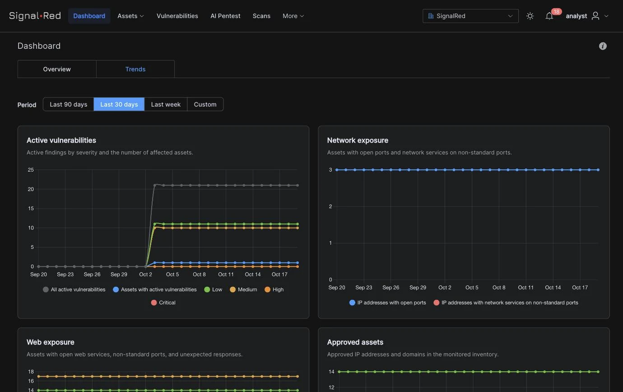Switch to the Overview tab

[57, 69]
